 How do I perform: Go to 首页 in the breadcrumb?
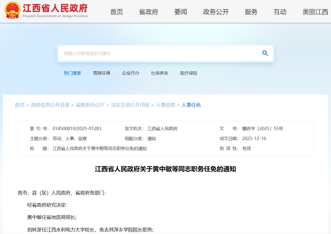20,105
